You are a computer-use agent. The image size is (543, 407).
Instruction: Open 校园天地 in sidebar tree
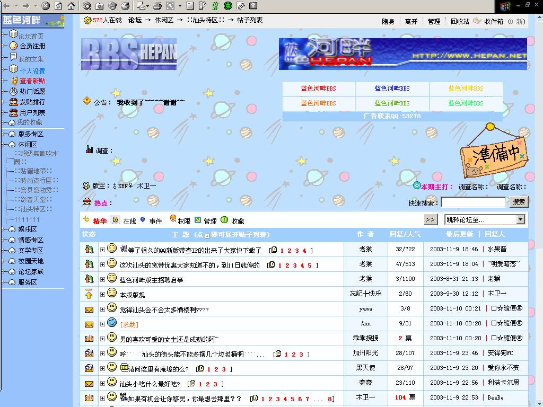pyautogui.click(x=31, y=261)
